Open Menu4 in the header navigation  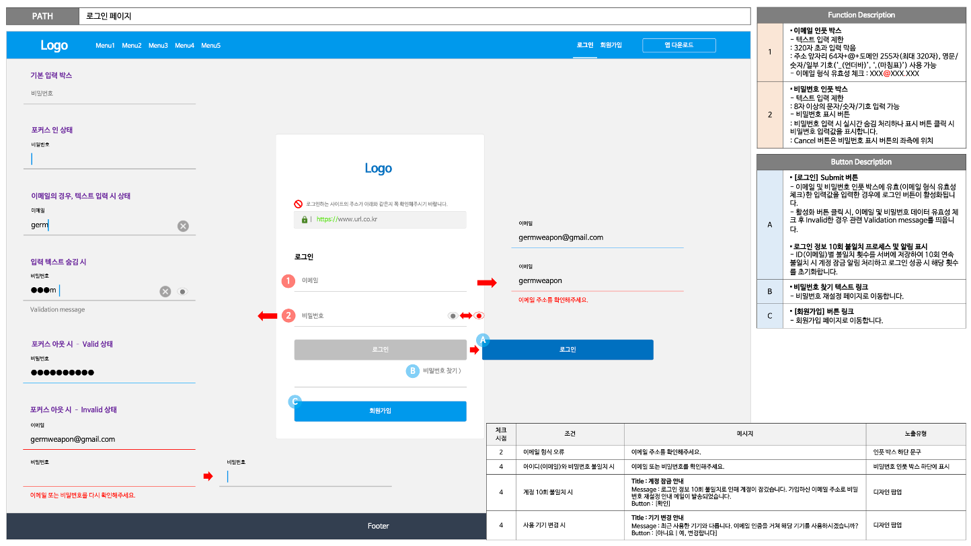coord(185,45)
